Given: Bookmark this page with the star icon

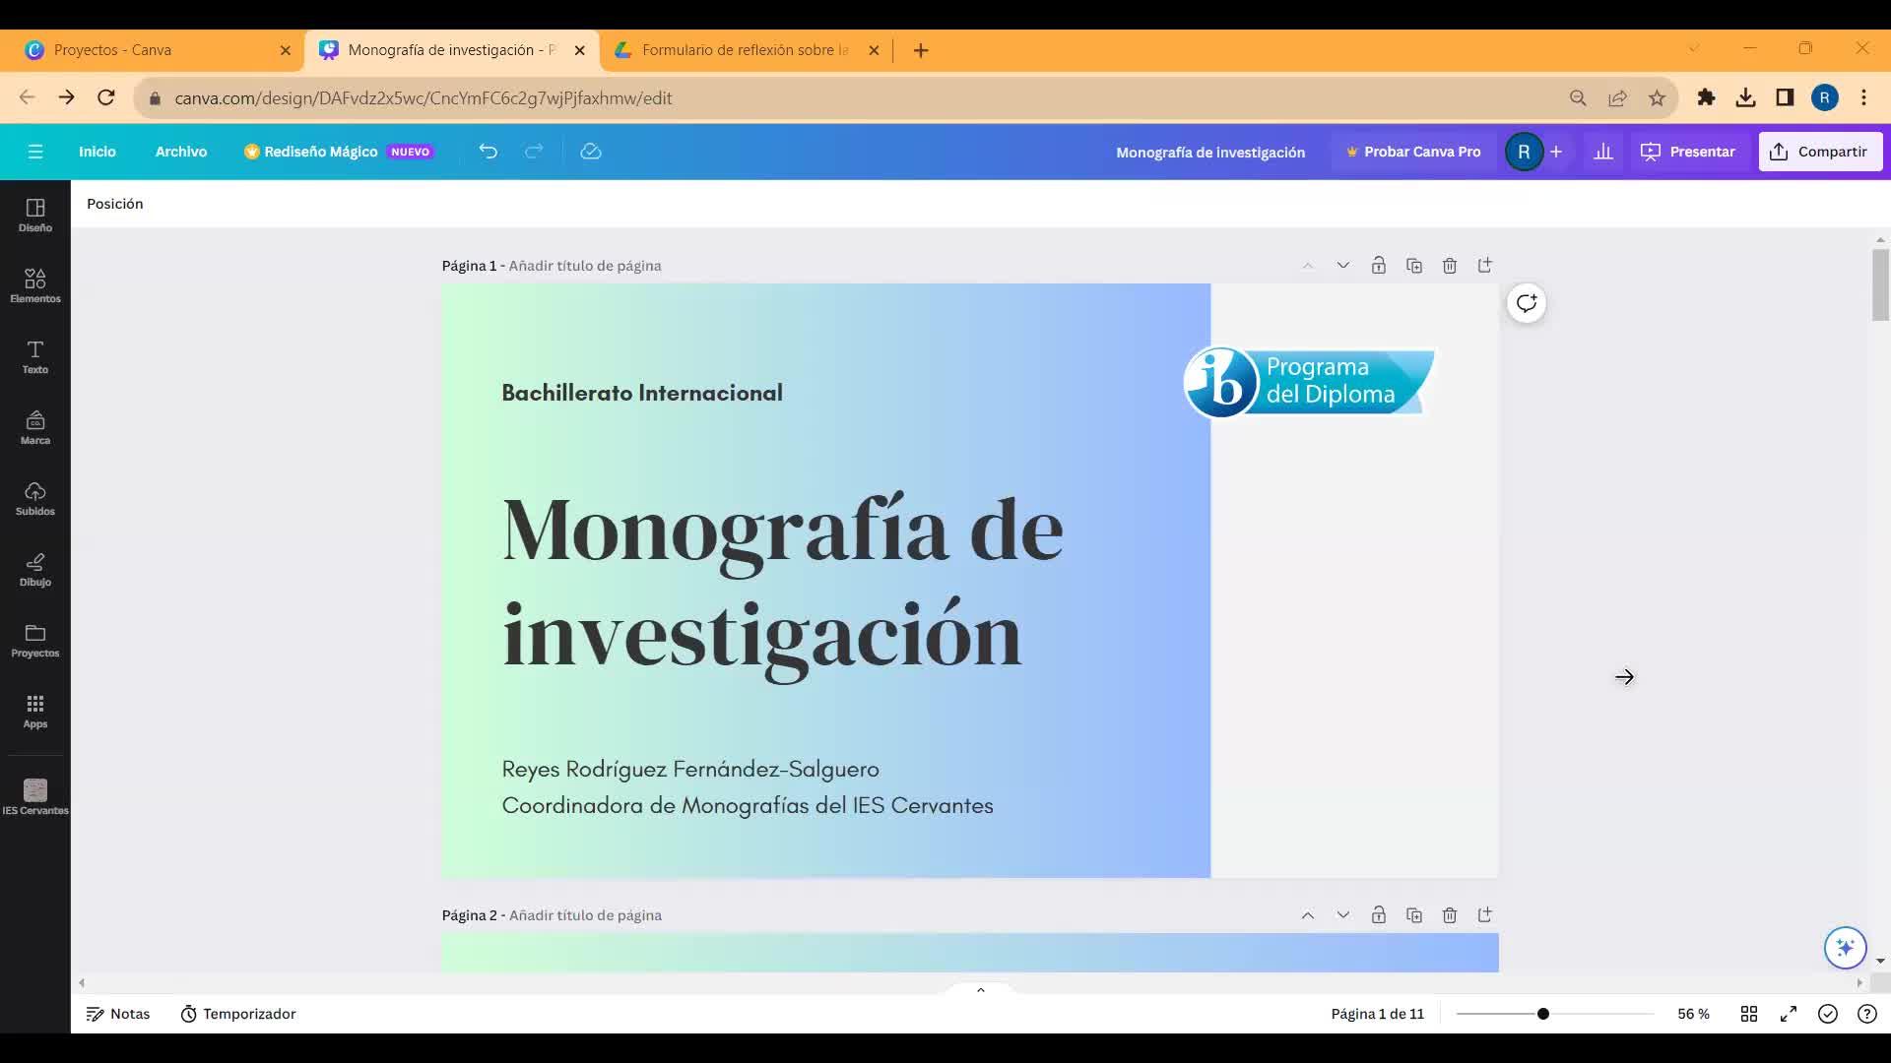Looking at the screenshot, I should tap(1657, 97).
